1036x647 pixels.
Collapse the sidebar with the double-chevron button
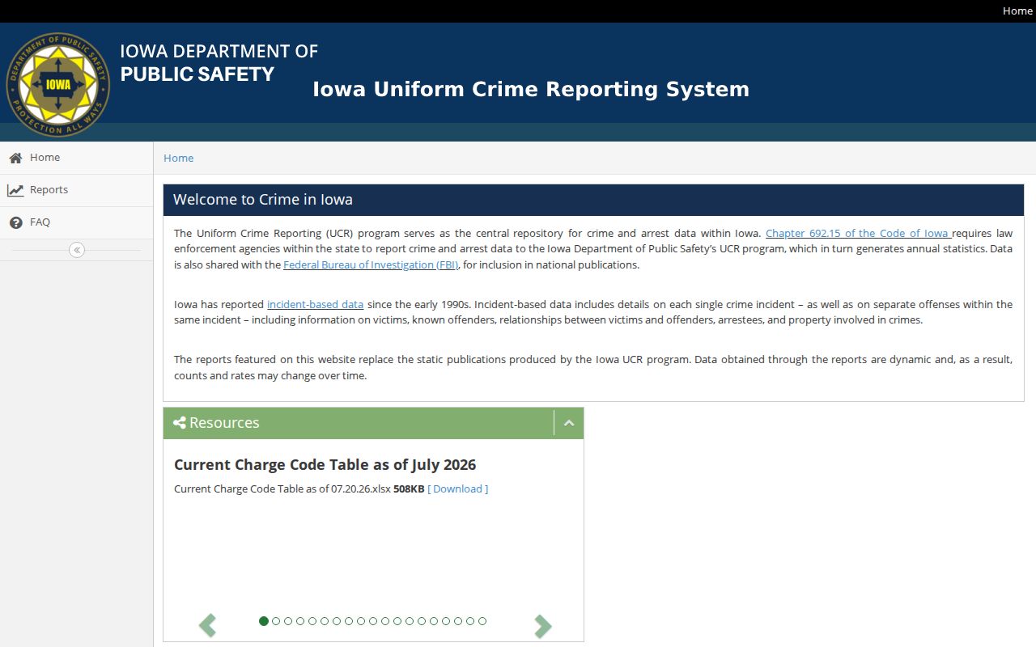(77, 250)
